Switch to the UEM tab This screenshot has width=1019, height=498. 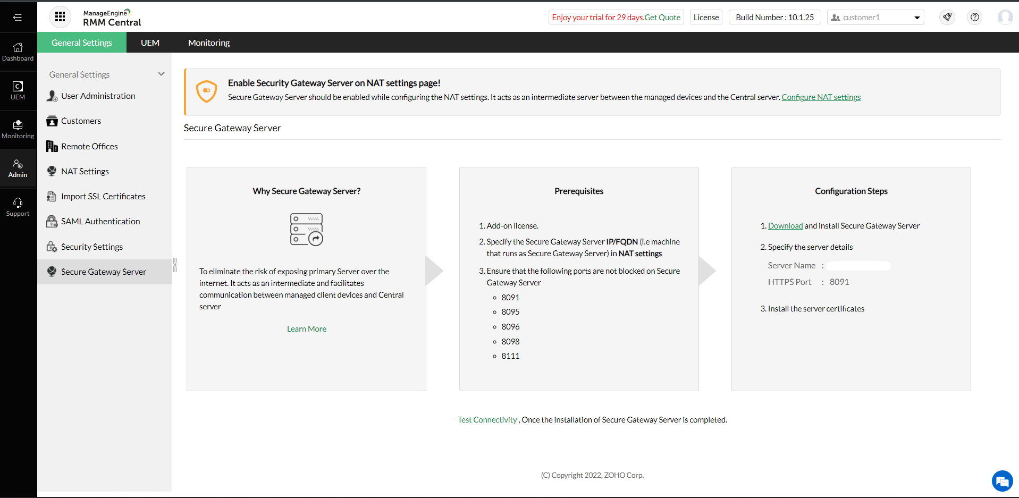[x=150, y=43]
